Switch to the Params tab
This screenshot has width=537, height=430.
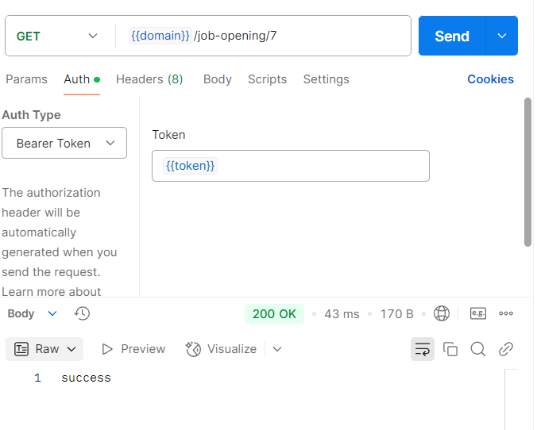click(26, 79)
